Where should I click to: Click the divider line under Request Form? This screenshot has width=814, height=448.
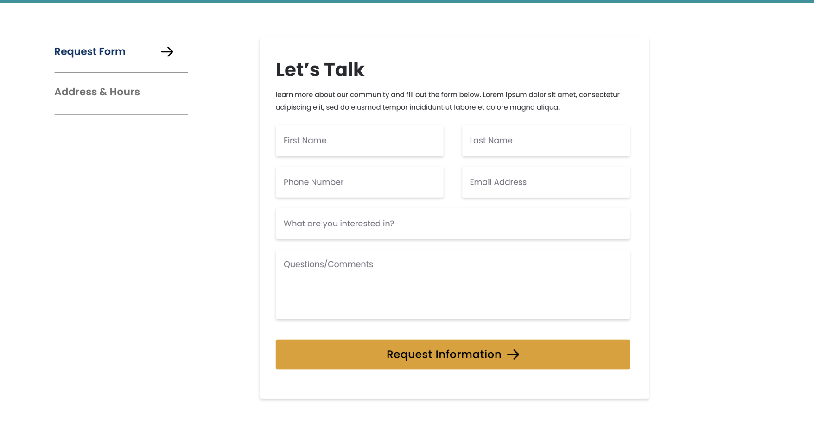[121, 73]
